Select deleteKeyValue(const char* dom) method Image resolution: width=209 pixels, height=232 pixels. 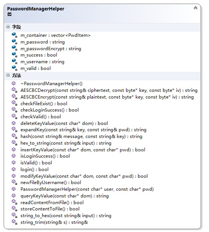(x=64, y=123)
